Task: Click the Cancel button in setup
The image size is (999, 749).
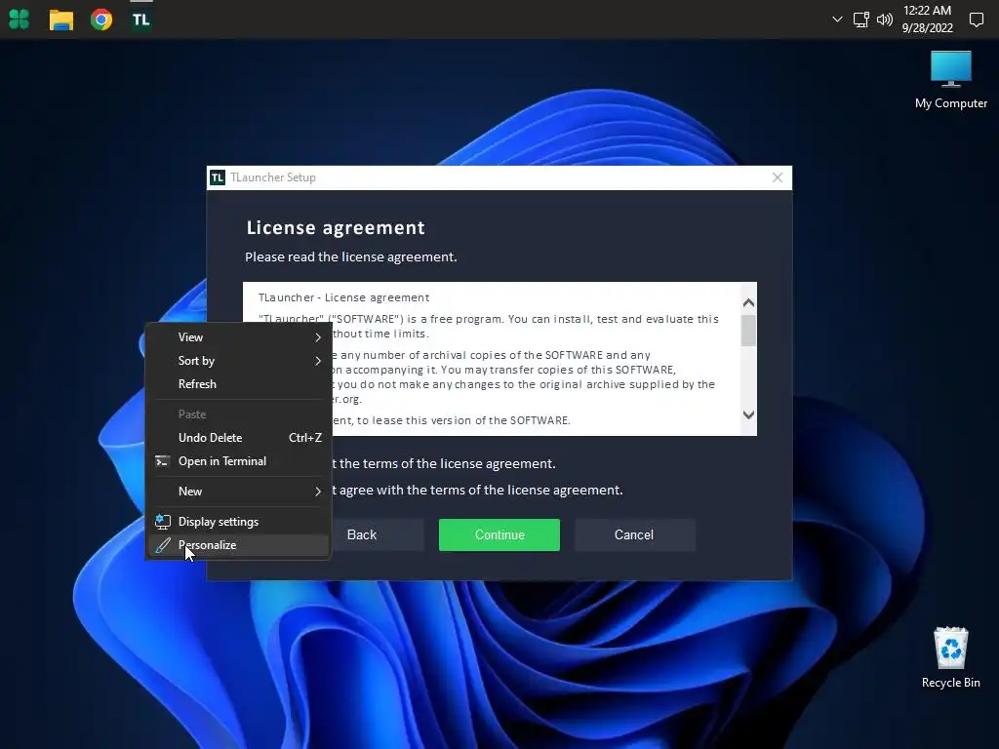Action: (634, 535)
